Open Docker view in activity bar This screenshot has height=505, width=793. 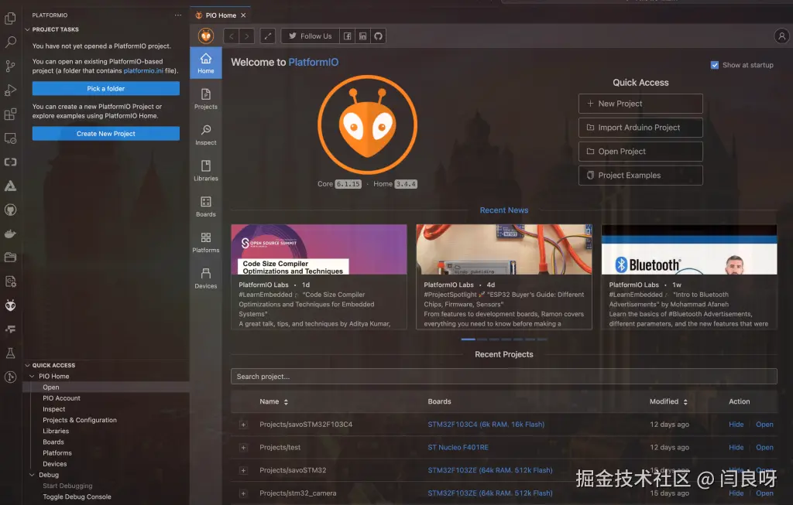tap(10, 234)
